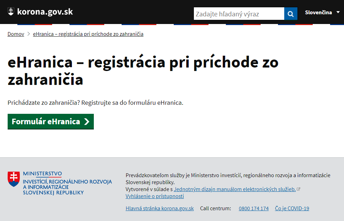This screenshot has width=344, height=221.
Task: Open Jednotným dizajn manuálom elektronických služieb link
Action: 235,189
